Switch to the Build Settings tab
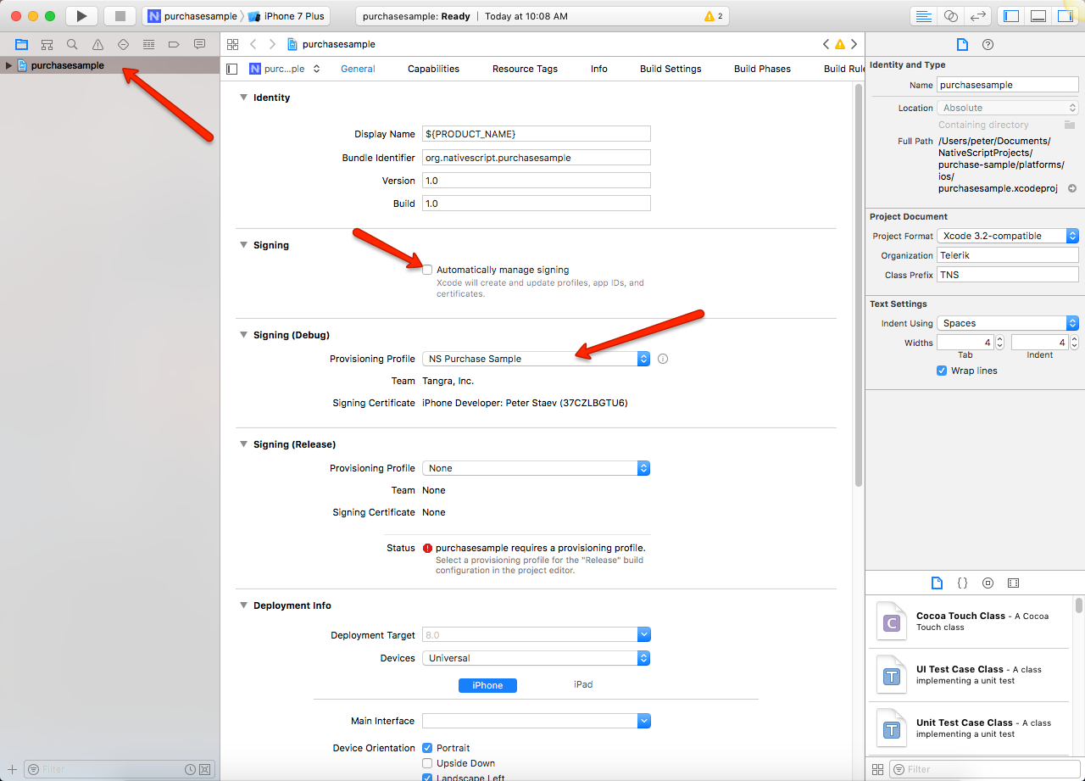The height and width of the screenshot is (781, 1085). coord(670,69)
